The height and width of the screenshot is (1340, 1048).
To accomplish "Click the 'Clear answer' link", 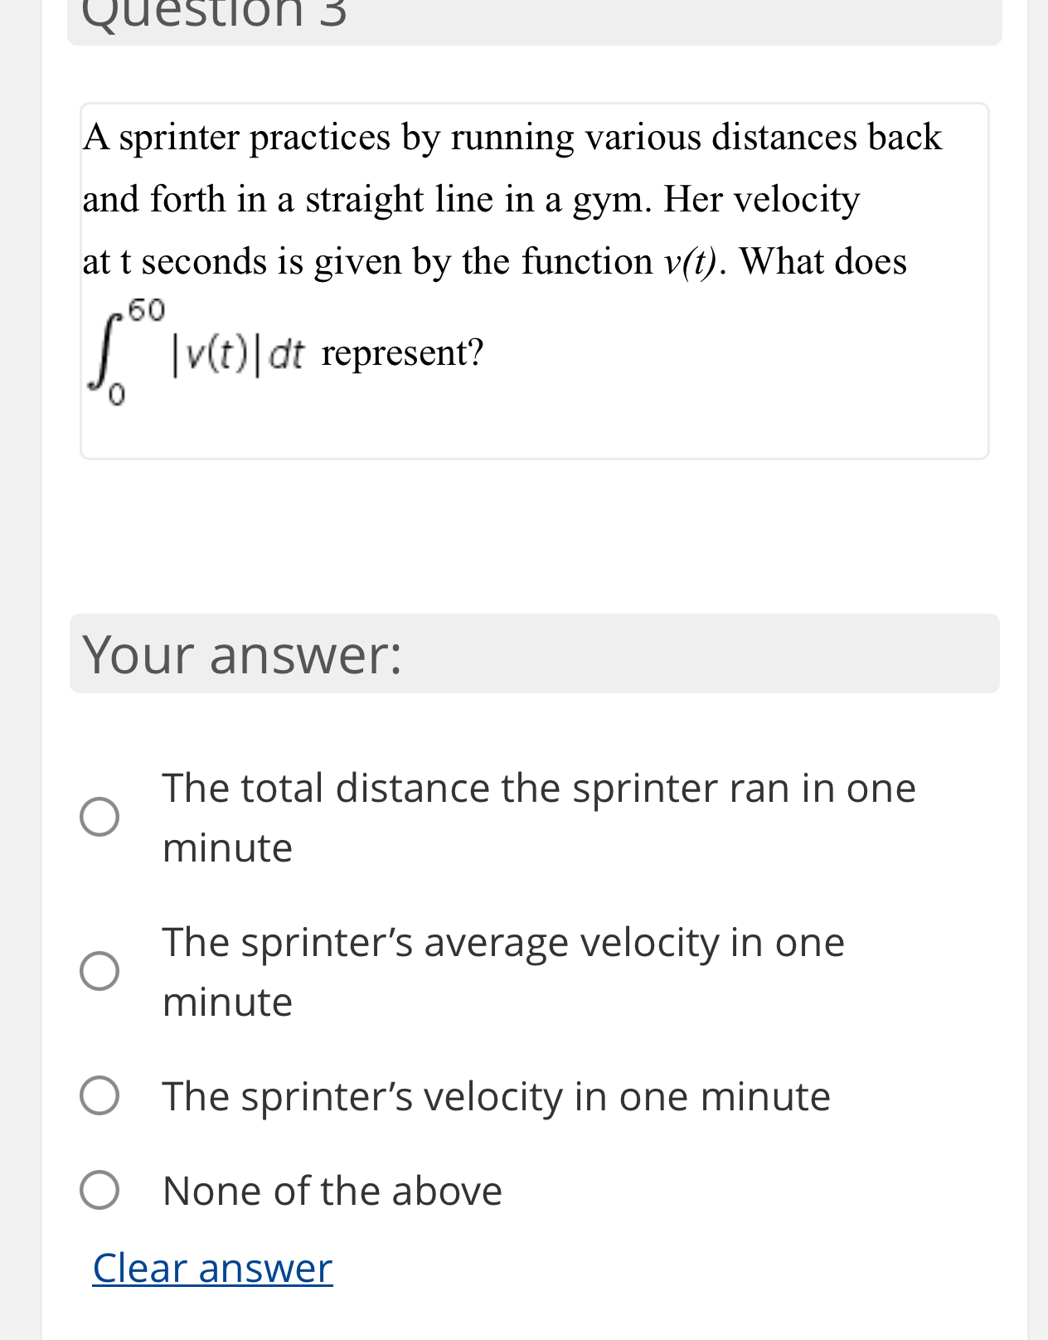I will pos(212,1267).
